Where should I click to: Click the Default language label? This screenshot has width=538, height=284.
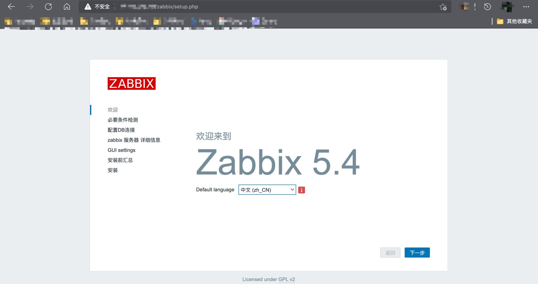click(215, 190)
